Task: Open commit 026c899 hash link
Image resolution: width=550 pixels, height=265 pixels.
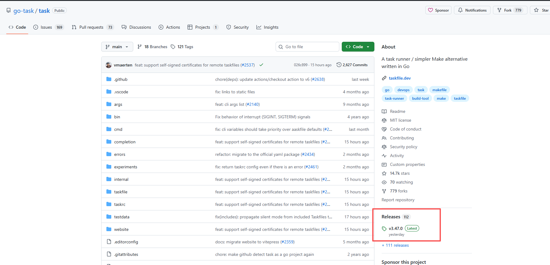Action: pyautogui.click(x=300, y=65)
